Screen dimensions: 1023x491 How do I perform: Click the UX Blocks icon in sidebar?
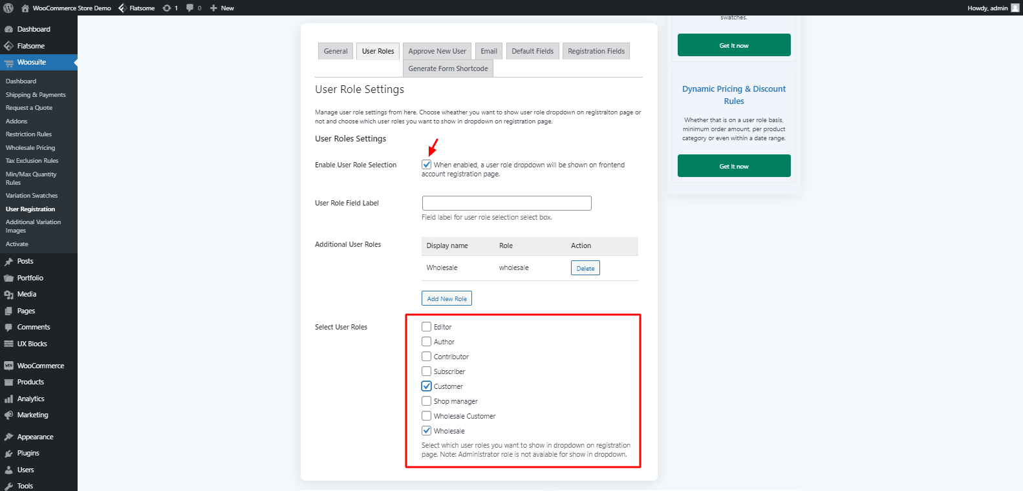[8, 344]
